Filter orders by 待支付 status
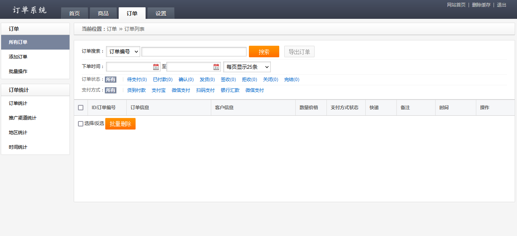The width and height of the screenshot is (517, 236). click(136, 79)
